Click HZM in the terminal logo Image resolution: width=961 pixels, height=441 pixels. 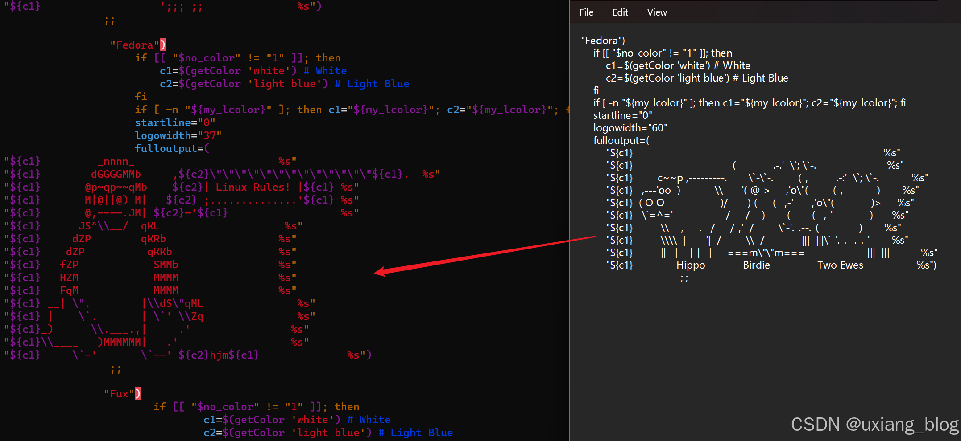click(x=69, y=278)
